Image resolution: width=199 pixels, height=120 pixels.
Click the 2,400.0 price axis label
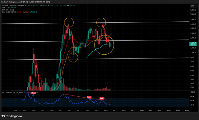193,38
